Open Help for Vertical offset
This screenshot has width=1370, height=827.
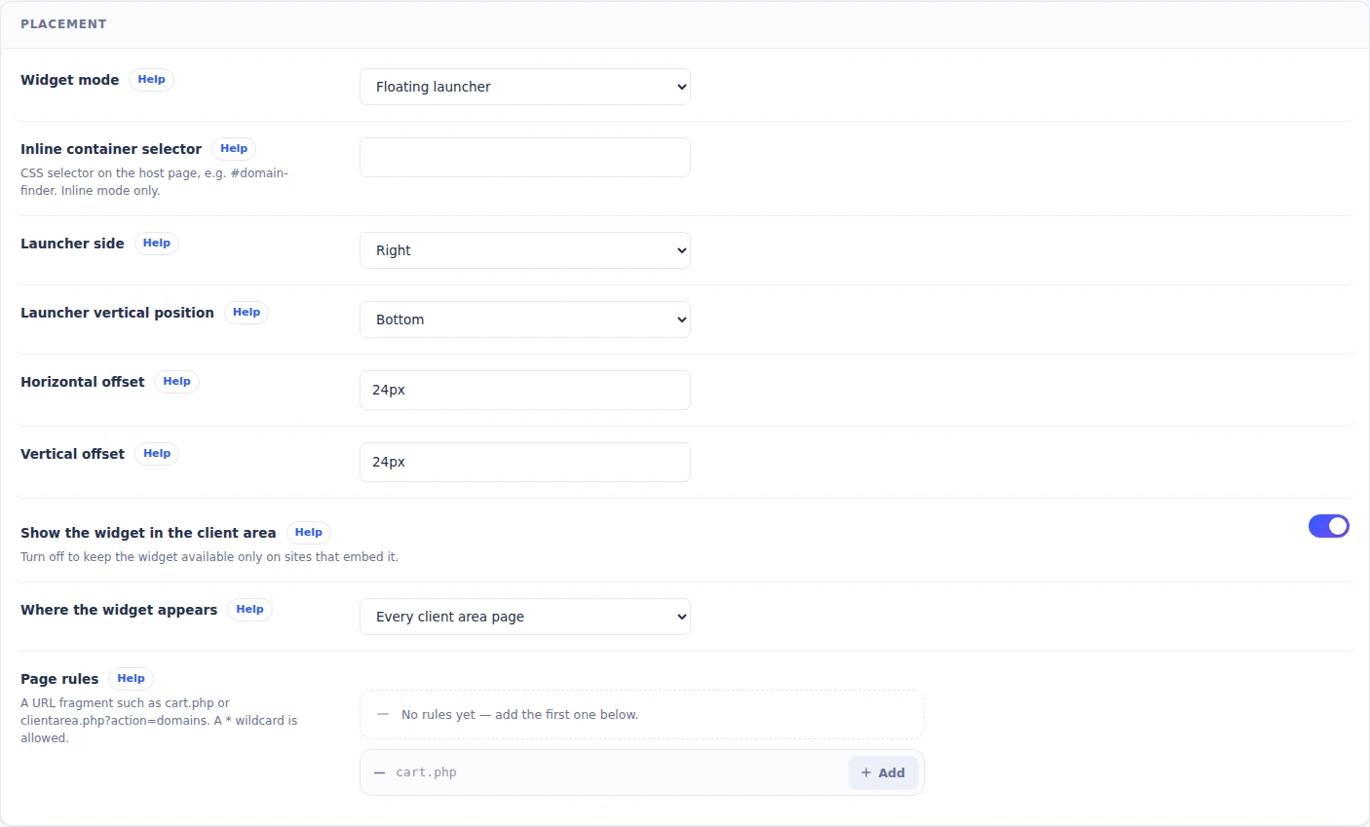(x=157, y=454)
